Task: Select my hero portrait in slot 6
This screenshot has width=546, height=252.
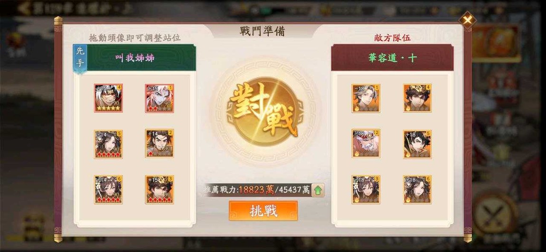Action: [108, 189]
